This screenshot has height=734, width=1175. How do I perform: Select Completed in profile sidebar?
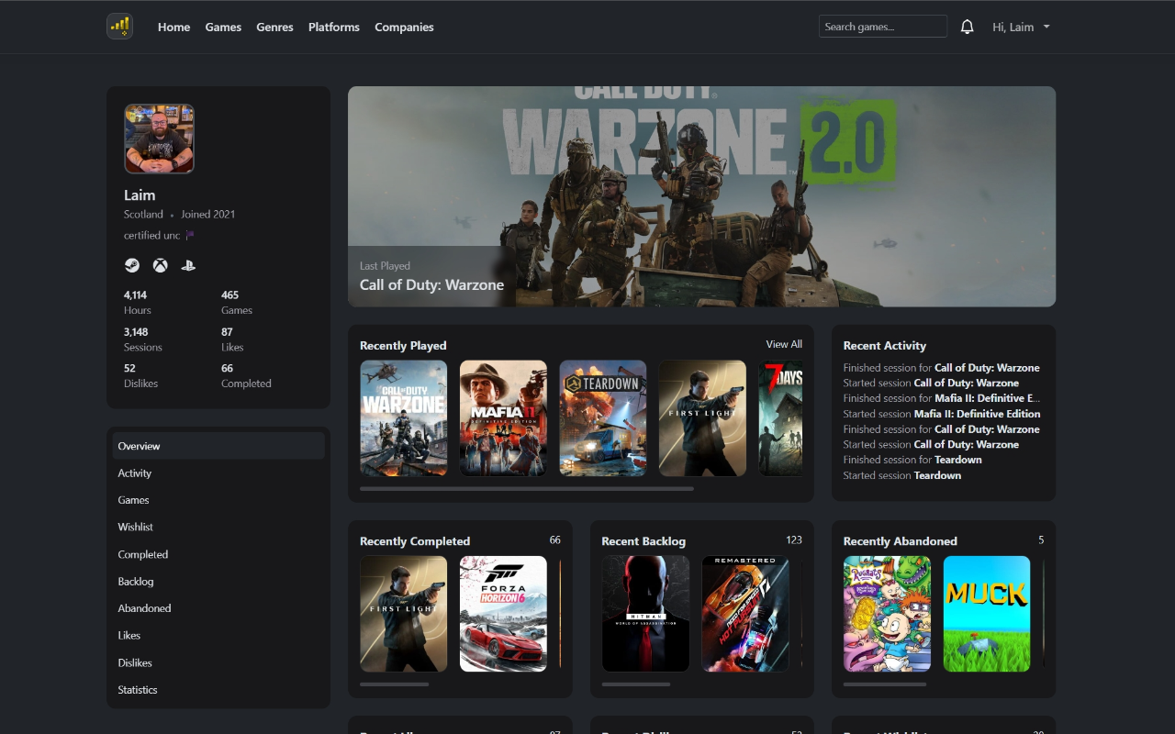tap(218, 554)
